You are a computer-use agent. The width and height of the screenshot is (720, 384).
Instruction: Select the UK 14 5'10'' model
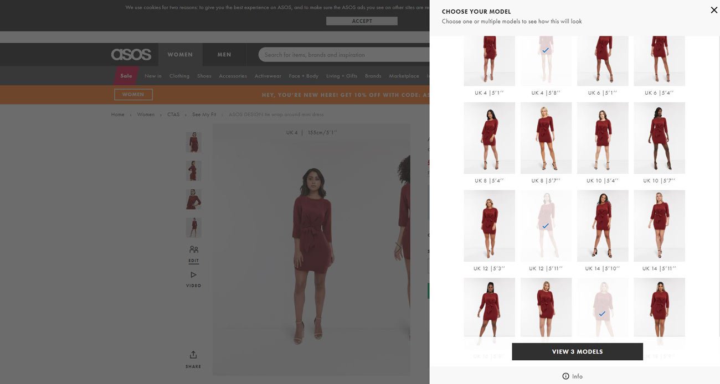coord(603,226)
